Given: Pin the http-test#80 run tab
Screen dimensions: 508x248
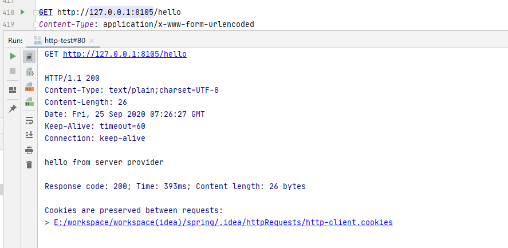Looking at the screenshot, I should point(13,108).
